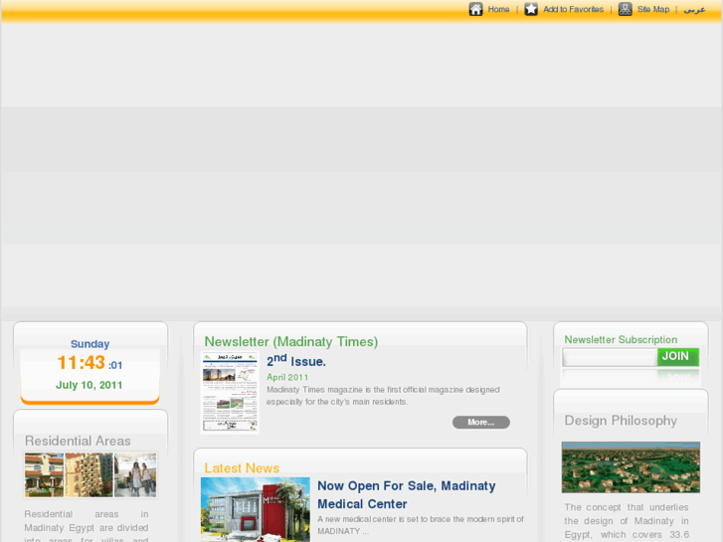Open the Home link
723x542 pixels.
point(498,9)
